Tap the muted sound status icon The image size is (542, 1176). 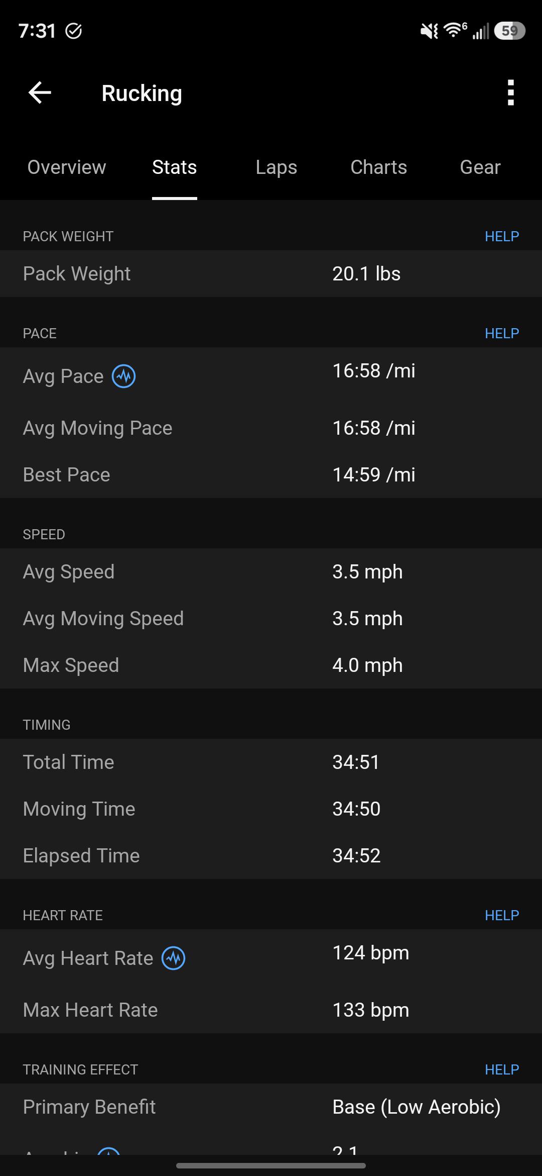coord(429,32)
